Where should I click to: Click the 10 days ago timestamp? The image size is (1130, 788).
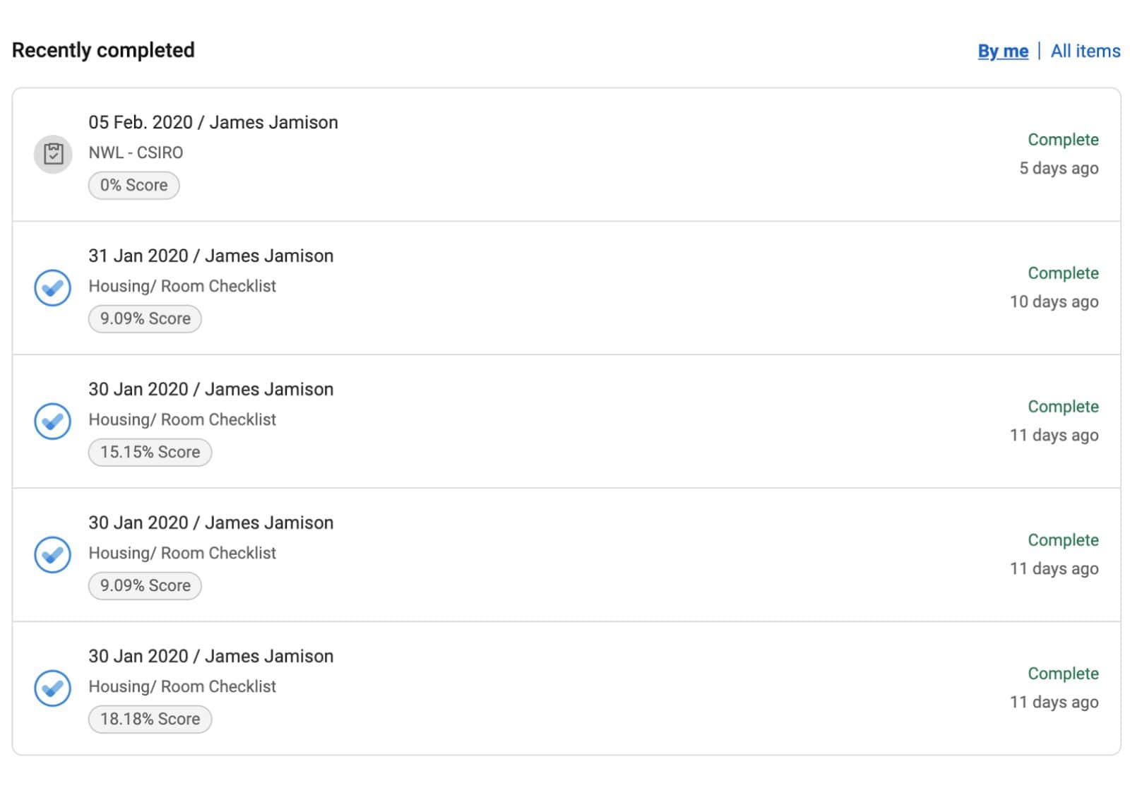click(x=1054, y=302)
